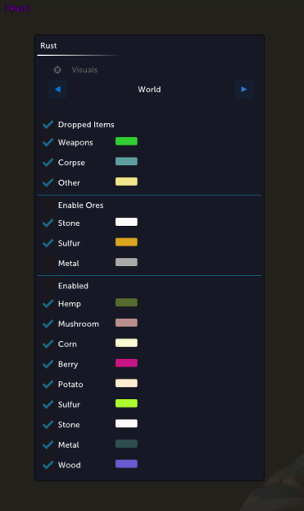Uncheck the Hemp checkbox

coord(48,304)
